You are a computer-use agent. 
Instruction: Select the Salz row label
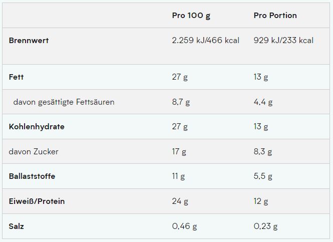(16, 226)
